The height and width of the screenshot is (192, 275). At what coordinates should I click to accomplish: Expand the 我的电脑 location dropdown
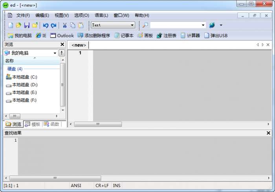(x=55, y=53)
